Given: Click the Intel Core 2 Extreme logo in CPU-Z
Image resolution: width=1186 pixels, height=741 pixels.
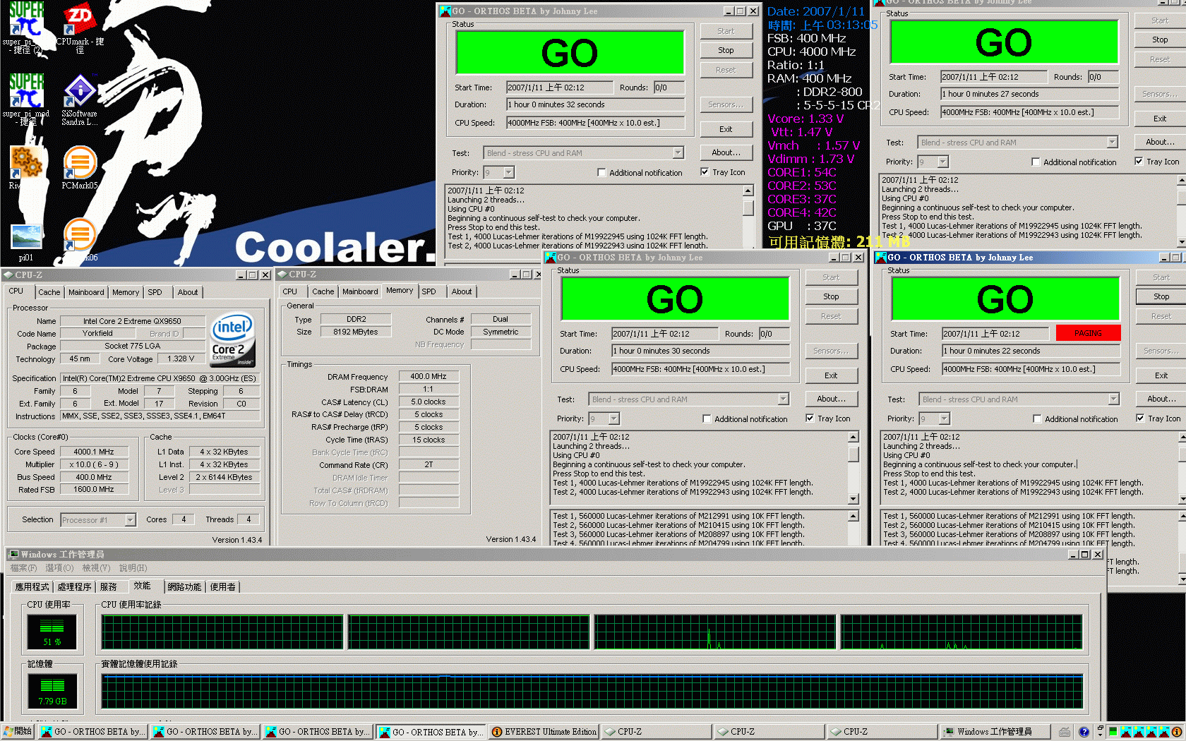Looking at the screenshot, I should 233,340.
